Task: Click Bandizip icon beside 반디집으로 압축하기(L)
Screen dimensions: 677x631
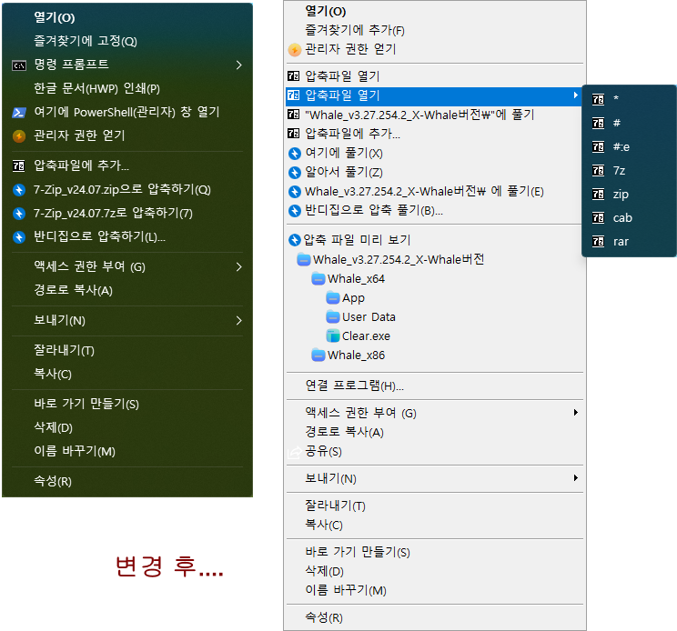Action: click(x=19, y=236)
